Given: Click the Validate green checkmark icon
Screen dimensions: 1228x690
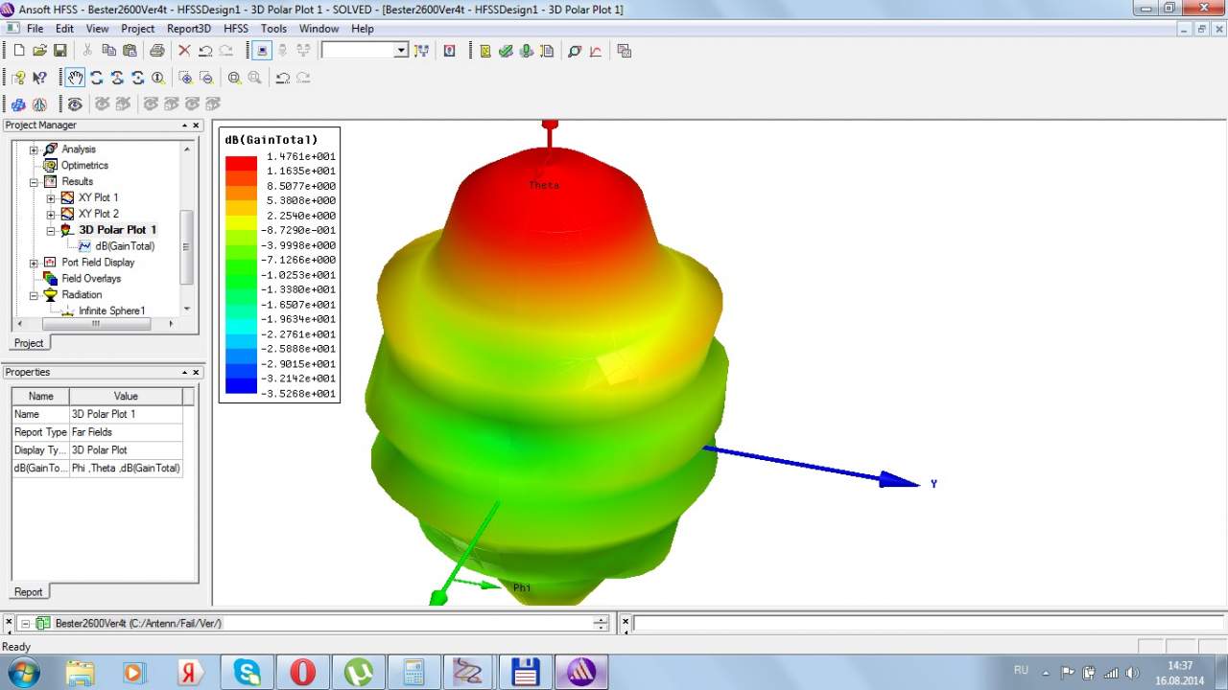Looking at the screenshot, I should tap(506, 51).
